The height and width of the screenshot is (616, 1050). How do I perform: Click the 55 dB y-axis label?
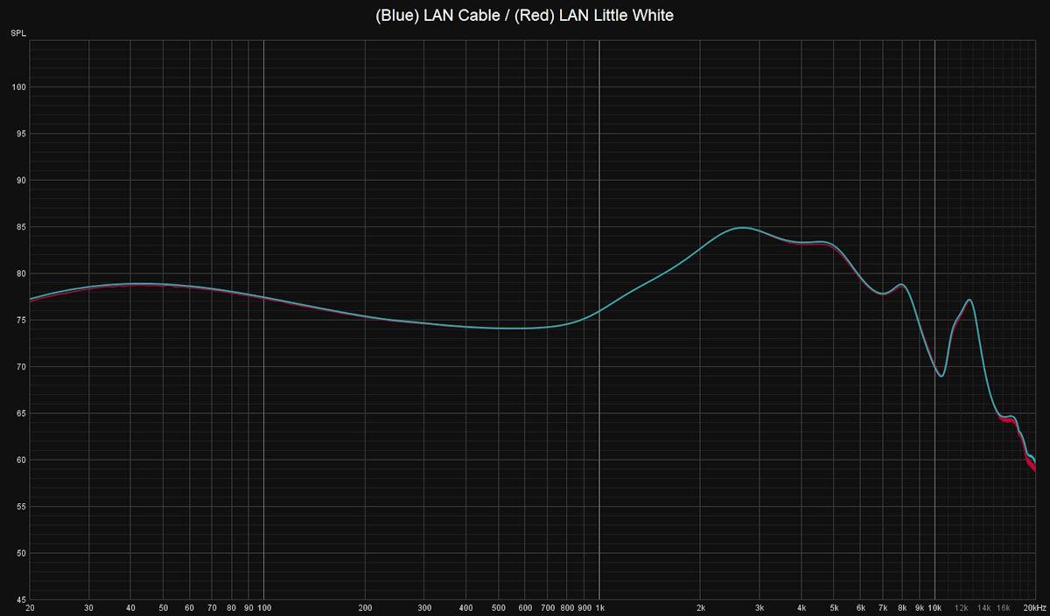click(x=17, y=507)
